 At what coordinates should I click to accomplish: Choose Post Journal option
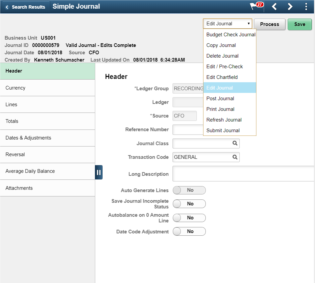coord(230,99)
